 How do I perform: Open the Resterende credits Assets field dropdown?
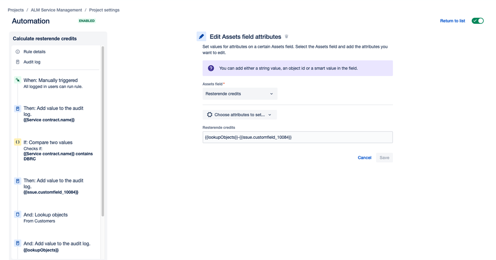tap(240, 94)
